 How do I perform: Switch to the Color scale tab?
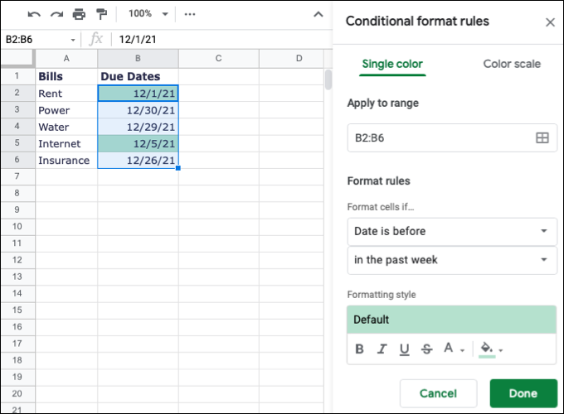pos(512,64)
